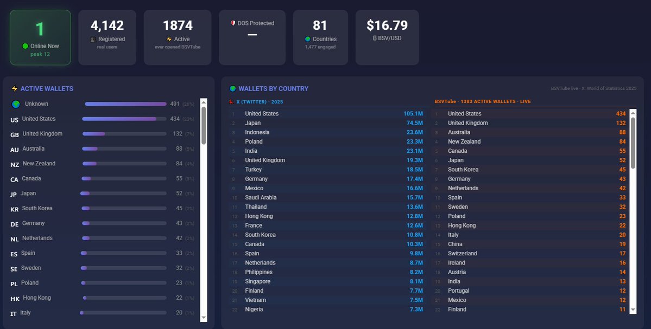This screenshot has height=329, width=651.
Task: Click the Active Wallets list scrollbar thumb
Action: click(204, 126)
